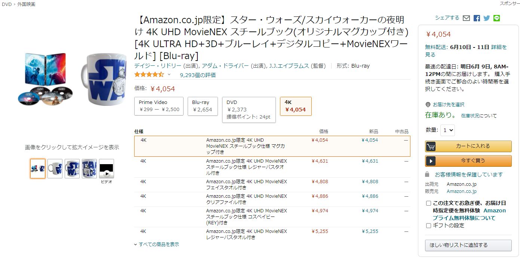The image size is (520, 258).
Task: Click the 外国映画 breadcrumb link
Action: (x=26, y=4)
